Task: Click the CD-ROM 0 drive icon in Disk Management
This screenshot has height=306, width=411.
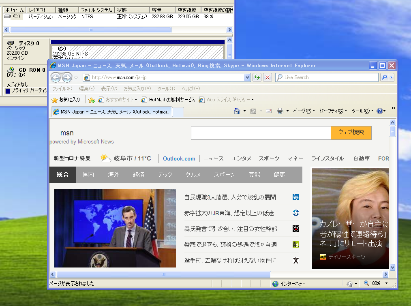Action: [x=11, y=70]
